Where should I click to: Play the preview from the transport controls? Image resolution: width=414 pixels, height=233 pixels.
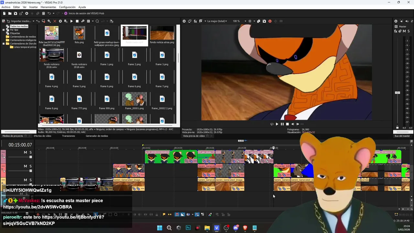coord(277,124)
